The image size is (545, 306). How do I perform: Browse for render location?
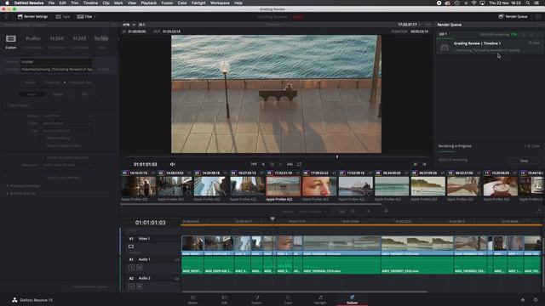(103, 70)
